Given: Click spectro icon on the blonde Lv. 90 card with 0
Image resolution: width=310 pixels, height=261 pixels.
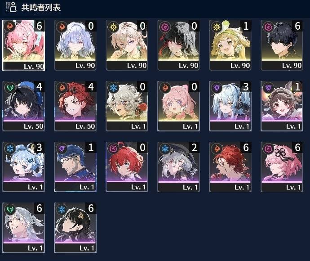Looking at the screenshot, I should 113,27.
